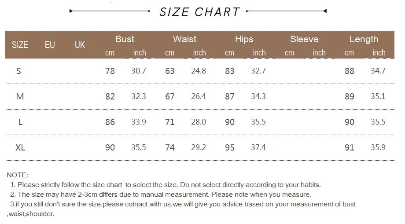Select the S size row label
405x224 pixels.
(18, 71)
